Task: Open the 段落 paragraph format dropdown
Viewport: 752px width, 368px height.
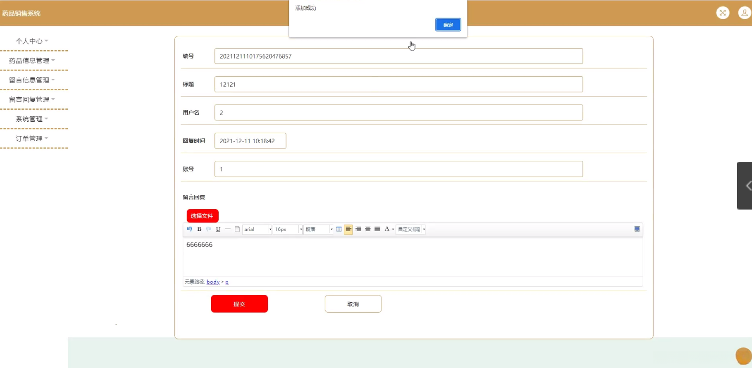Action: click(318, 230)
